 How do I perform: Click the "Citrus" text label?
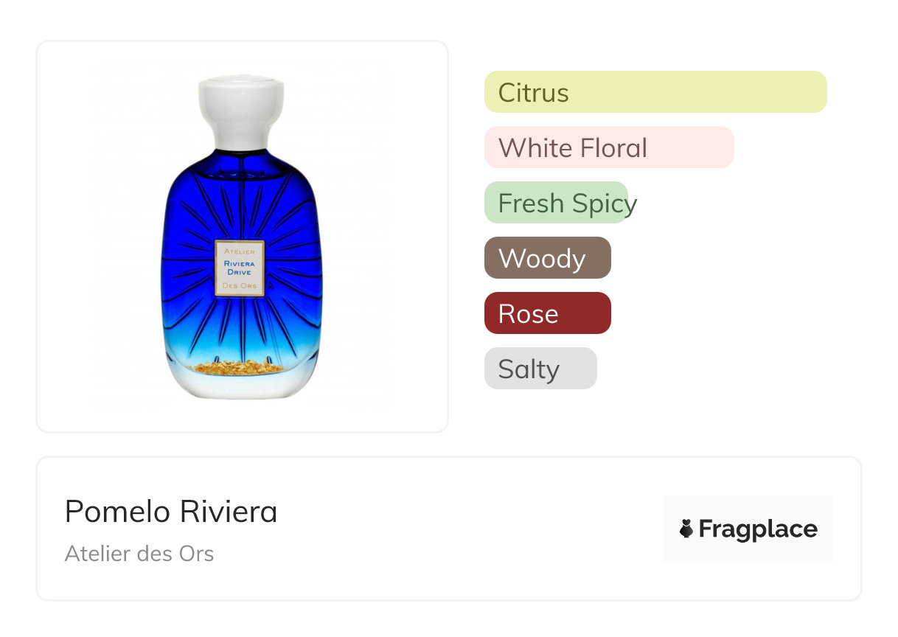533,93
